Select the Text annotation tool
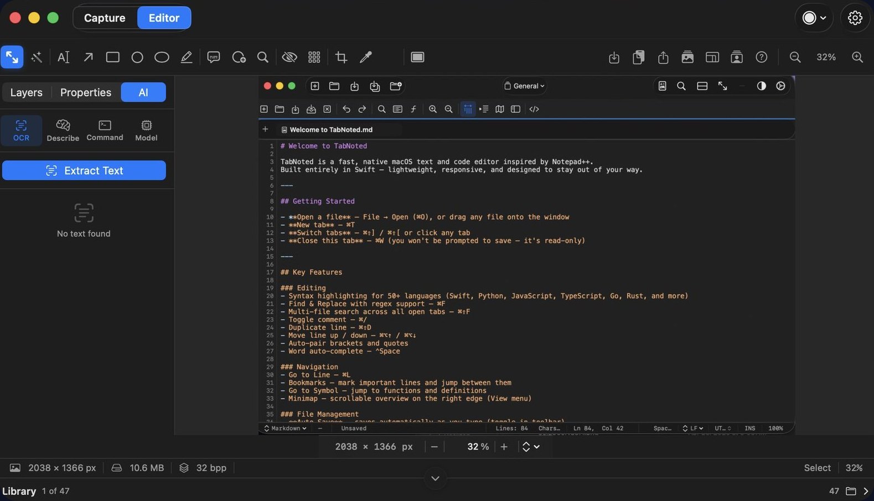 pos(63,57)
